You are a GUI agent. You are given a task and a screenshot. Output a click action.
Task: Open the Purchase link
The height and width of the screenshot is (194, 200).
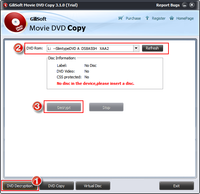point(133,18)
